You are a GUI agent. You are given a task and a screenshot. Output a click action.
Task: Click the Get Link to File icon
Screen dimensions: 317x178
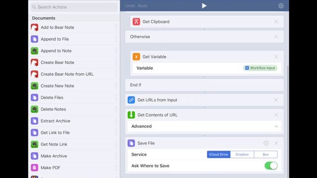coord(35,133)
